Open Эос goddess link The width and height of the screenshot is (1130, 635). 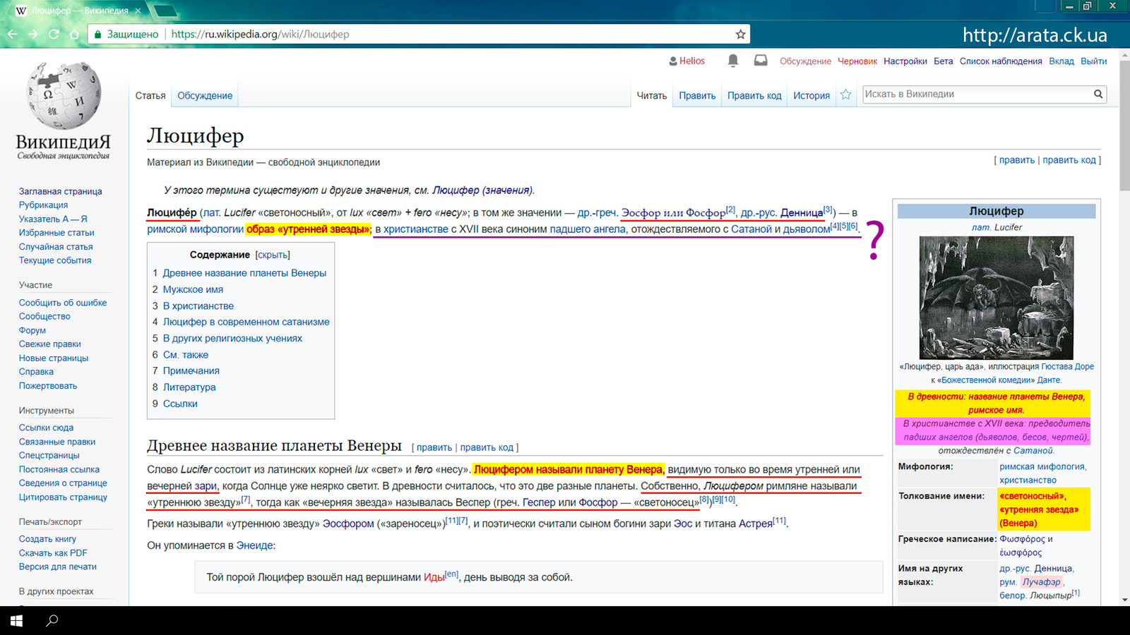click(683, 524)
